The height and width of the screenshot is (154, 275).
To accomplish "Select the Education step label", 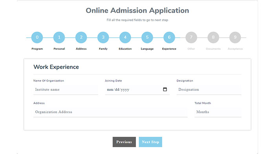I will [125, 49].
